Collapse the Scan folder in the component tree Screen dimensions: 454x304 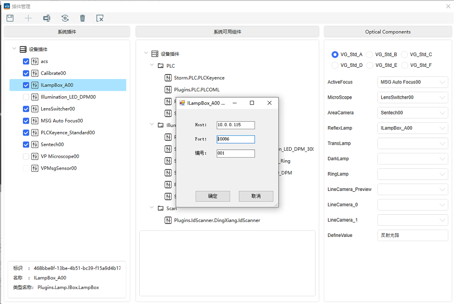point(152,208)
